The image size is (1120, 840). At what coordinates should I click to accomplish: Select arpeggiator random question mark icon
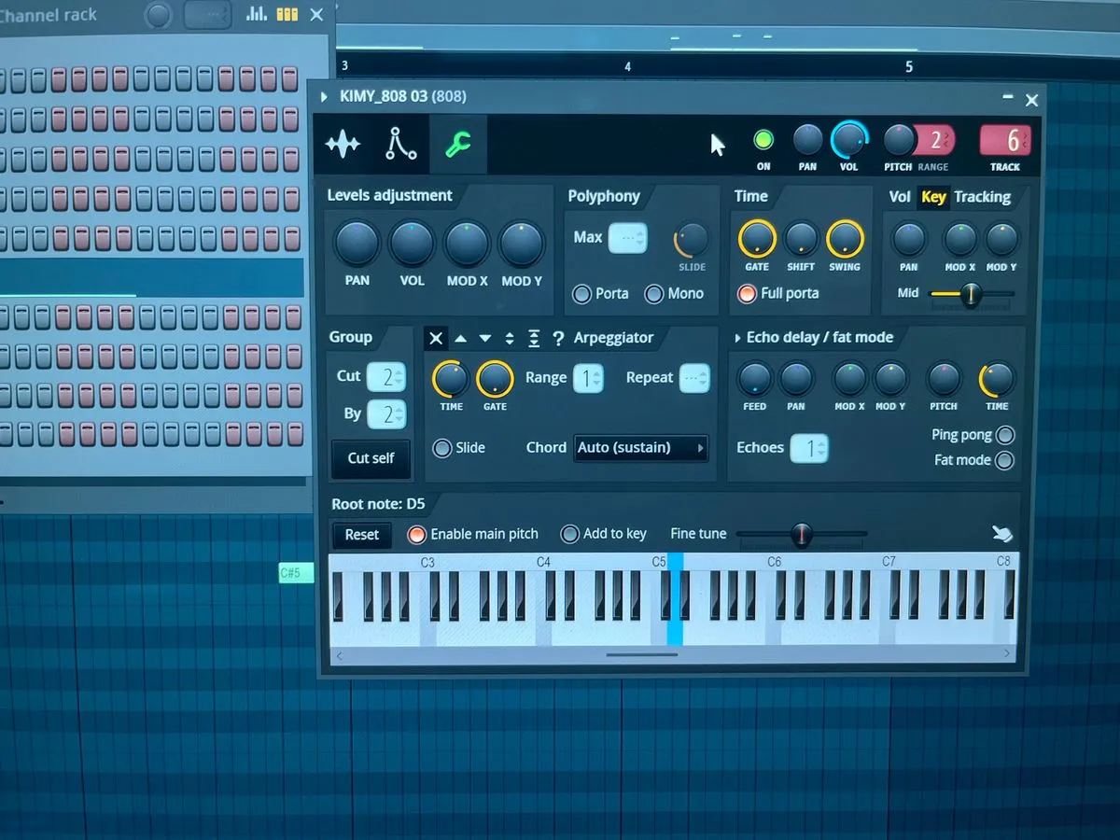pos(558,338)
